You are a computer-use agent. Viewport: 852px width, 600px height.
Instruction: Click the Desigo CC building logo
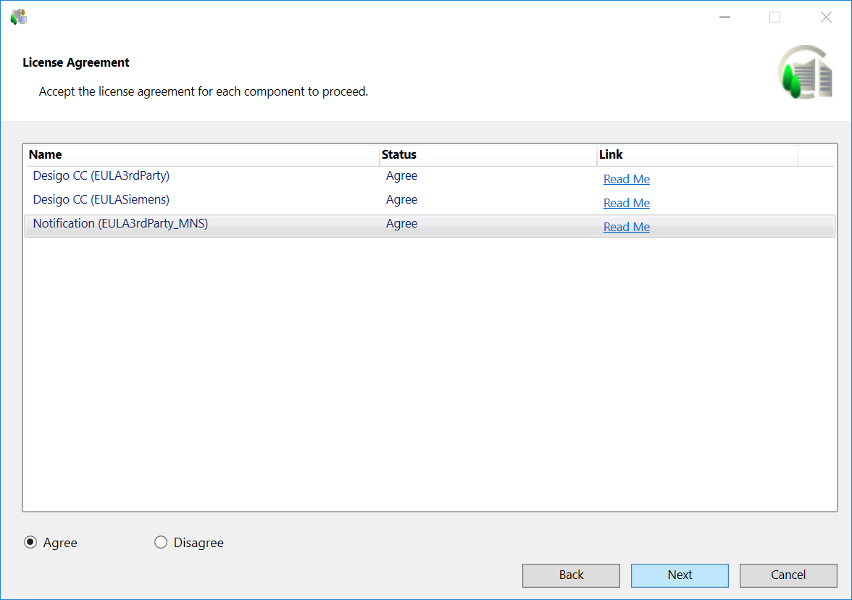tap(806, 72)
